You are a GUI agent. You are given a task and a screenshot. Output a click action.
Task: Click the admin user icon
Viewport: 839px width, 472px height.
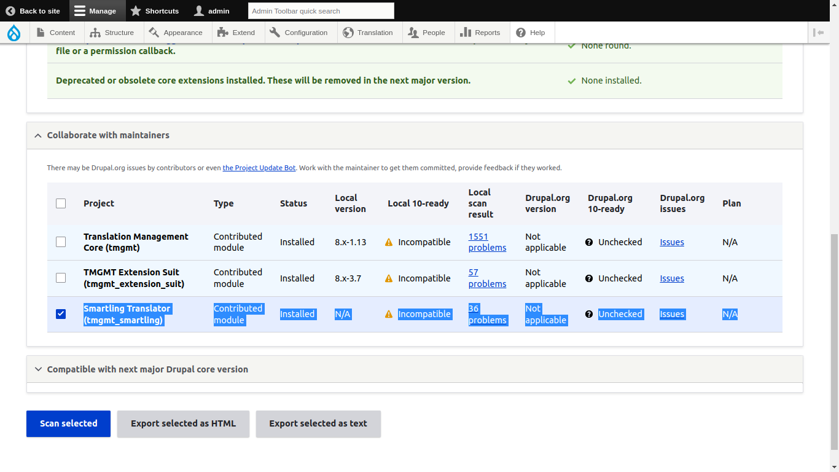[x=199, y=11]
